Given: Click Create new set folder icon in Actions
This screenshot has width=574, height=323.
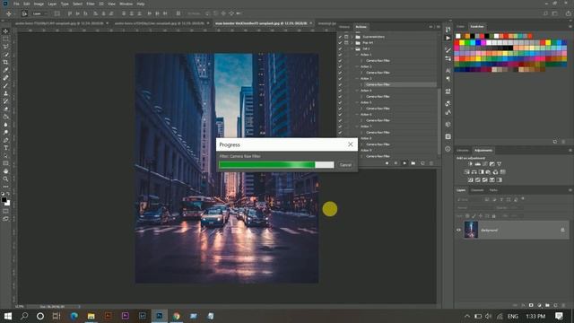Looking at the screenshot, I should point(413,163).
